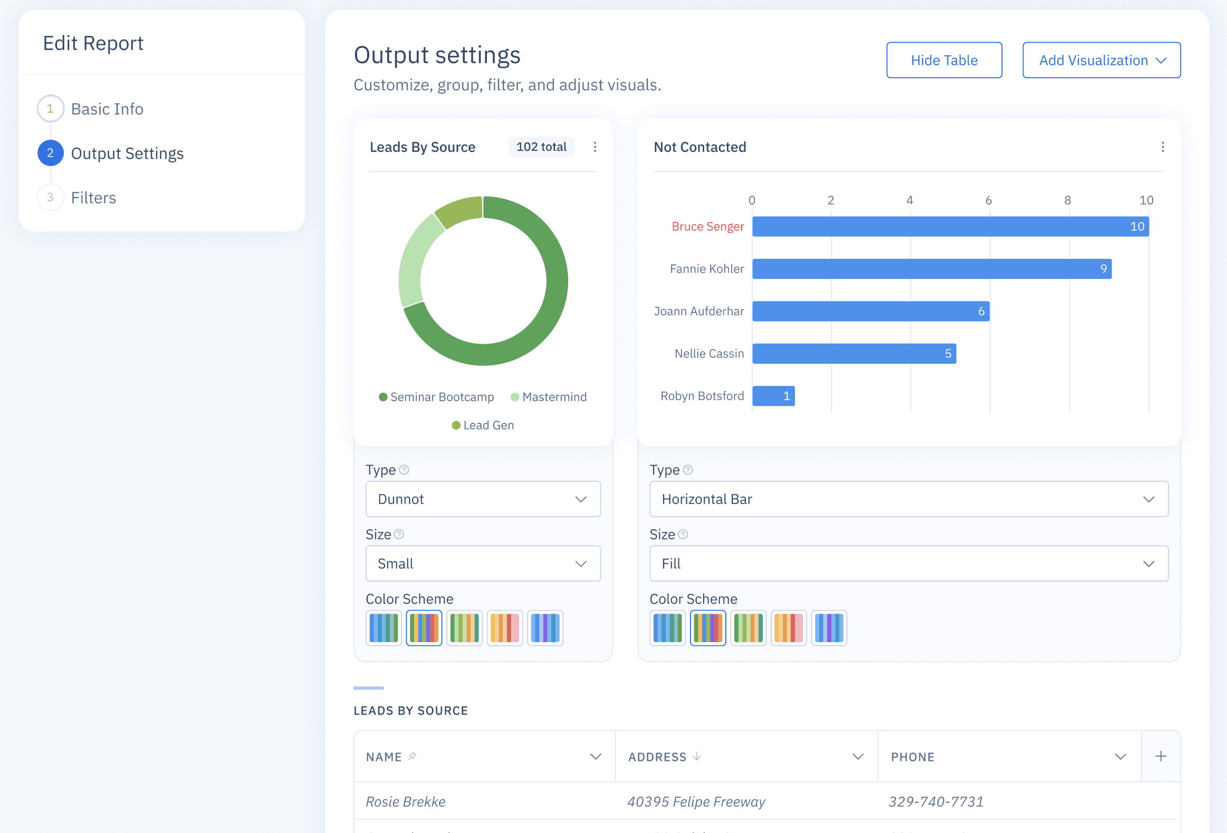Open Leads By Source kebab menu
Screen dimensions: 1227x833
595,147
